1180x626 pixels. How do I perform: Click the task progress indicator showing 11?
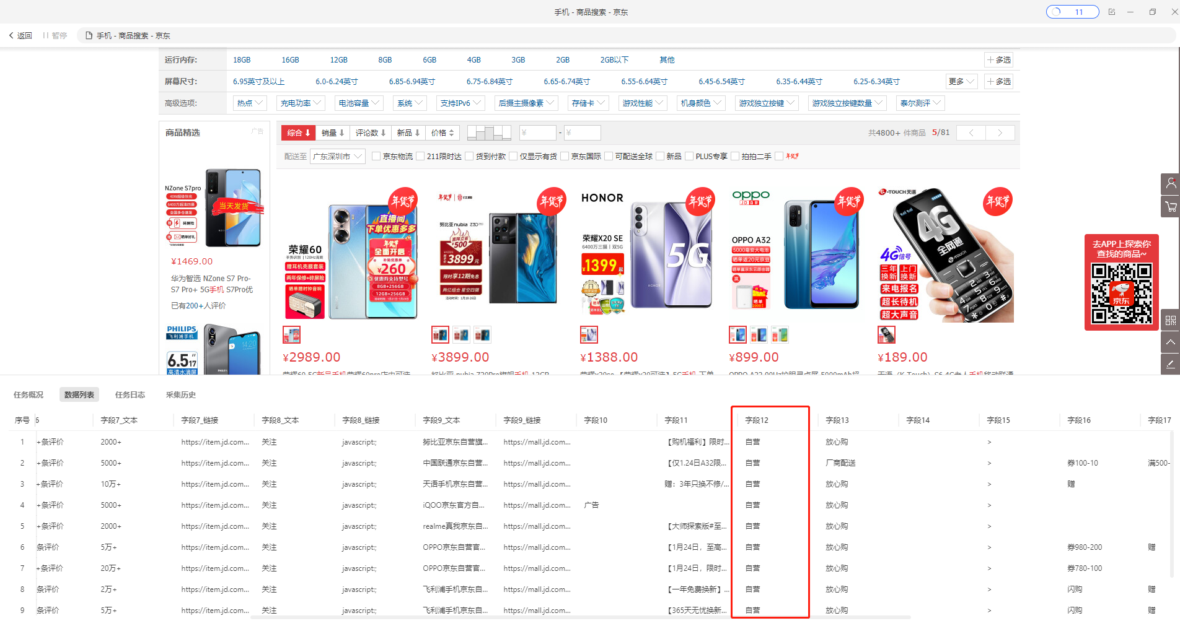pos(1073,12)
